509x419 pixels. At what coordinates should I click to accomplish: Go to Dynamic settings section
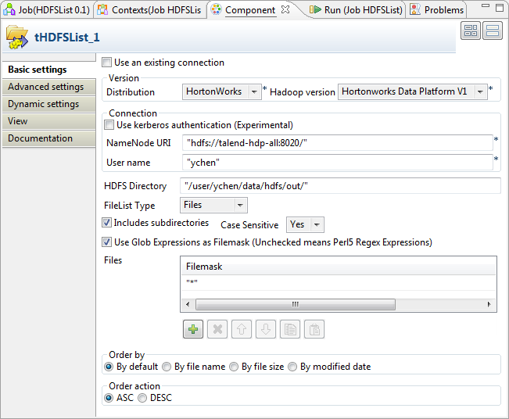pyautogui.click(x=43, y=104)
